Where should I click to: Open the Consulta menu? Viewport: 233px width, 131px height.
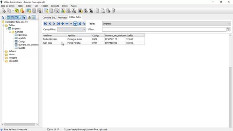pos(55,6)
